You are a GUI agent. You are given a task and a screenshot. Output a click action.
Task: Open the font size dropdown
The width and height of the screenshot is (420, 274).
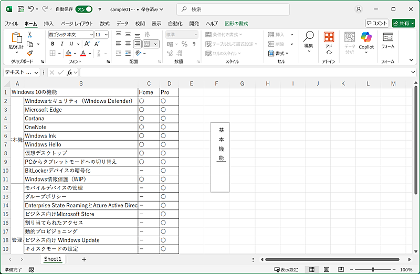click(x=106, y=35)
